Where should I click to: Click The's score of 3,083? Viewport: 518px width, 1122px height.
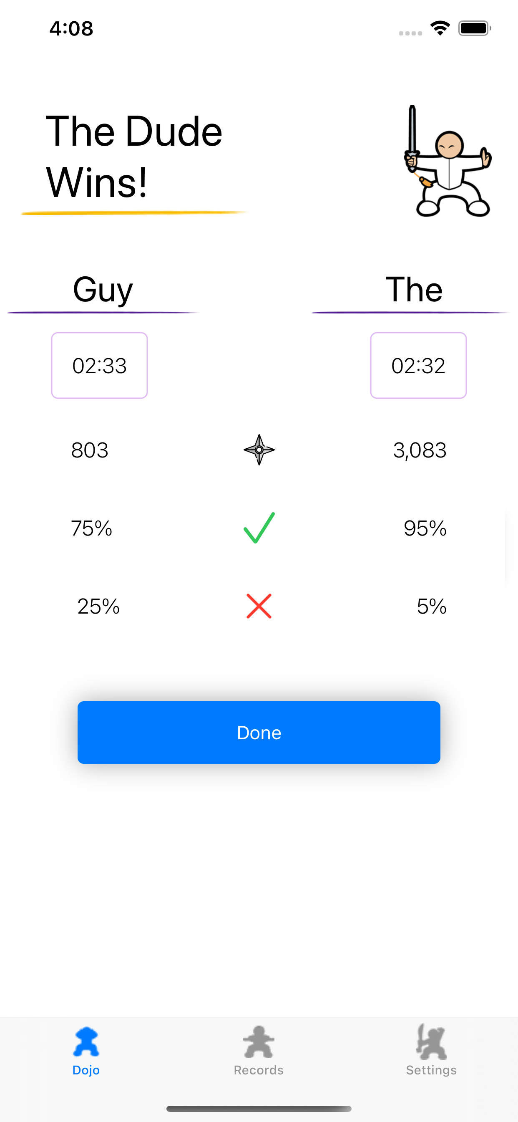[420, 450]
